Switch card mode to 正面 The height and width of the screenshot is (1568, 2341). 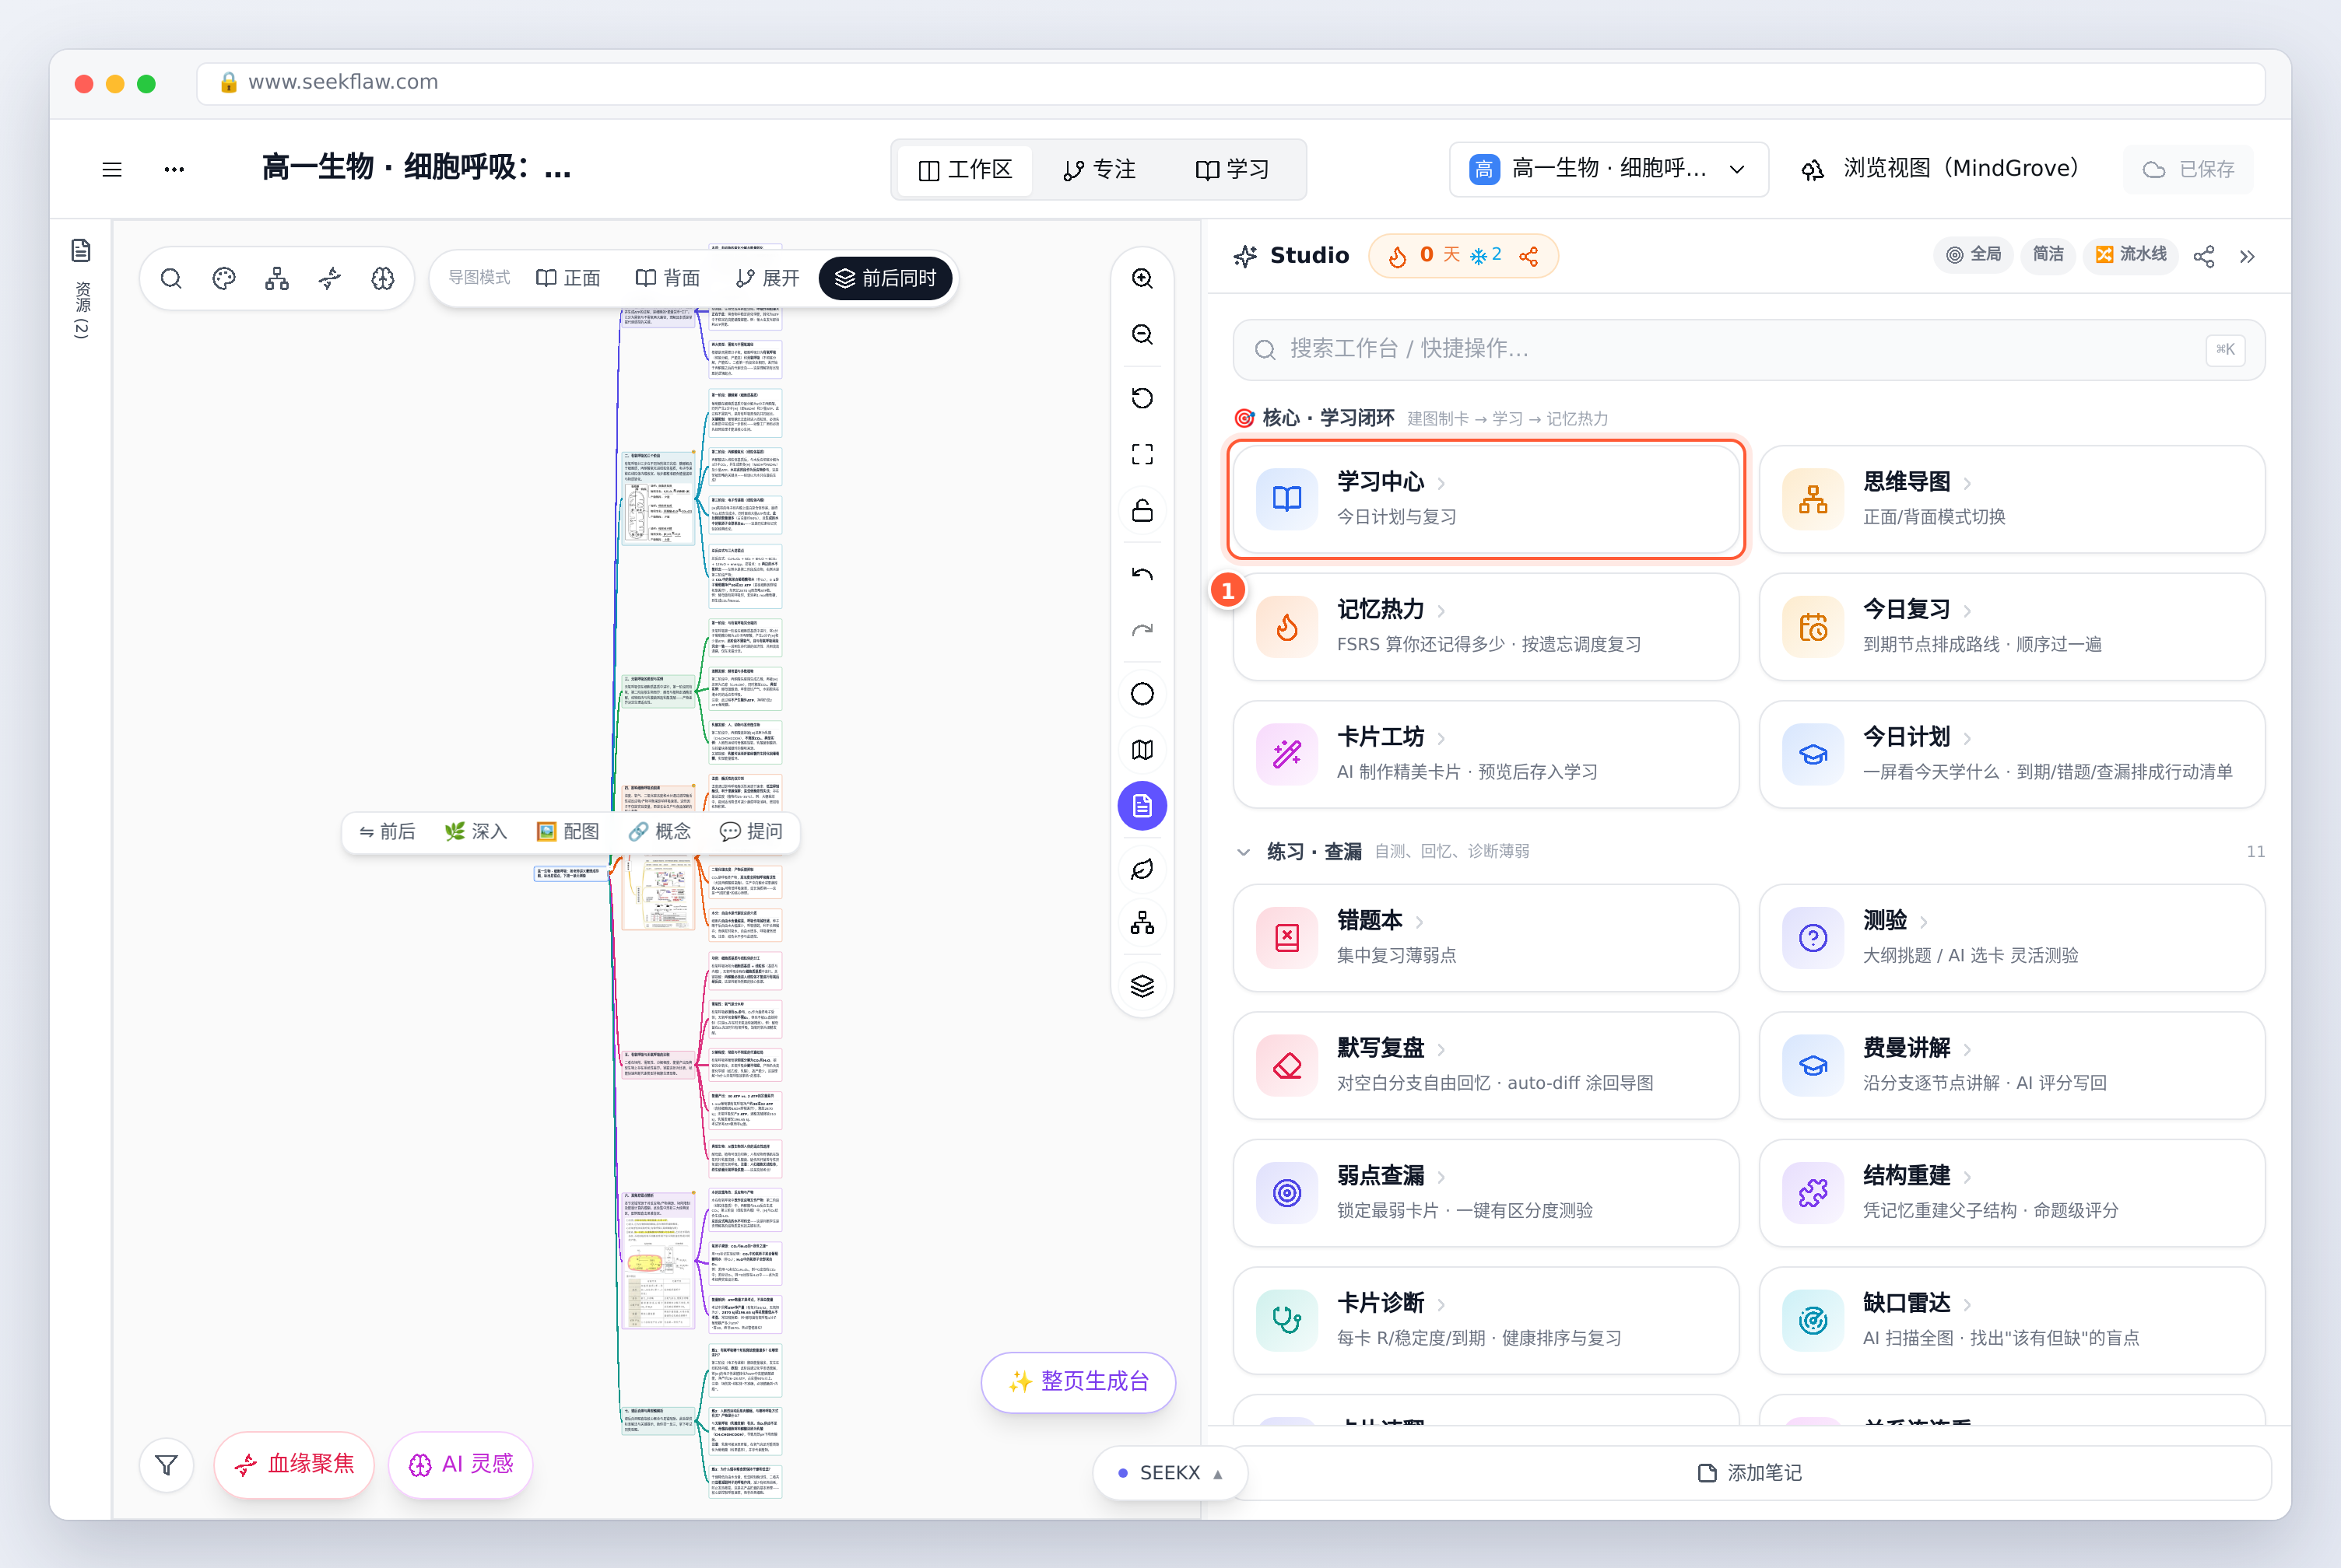coord(568,278)
